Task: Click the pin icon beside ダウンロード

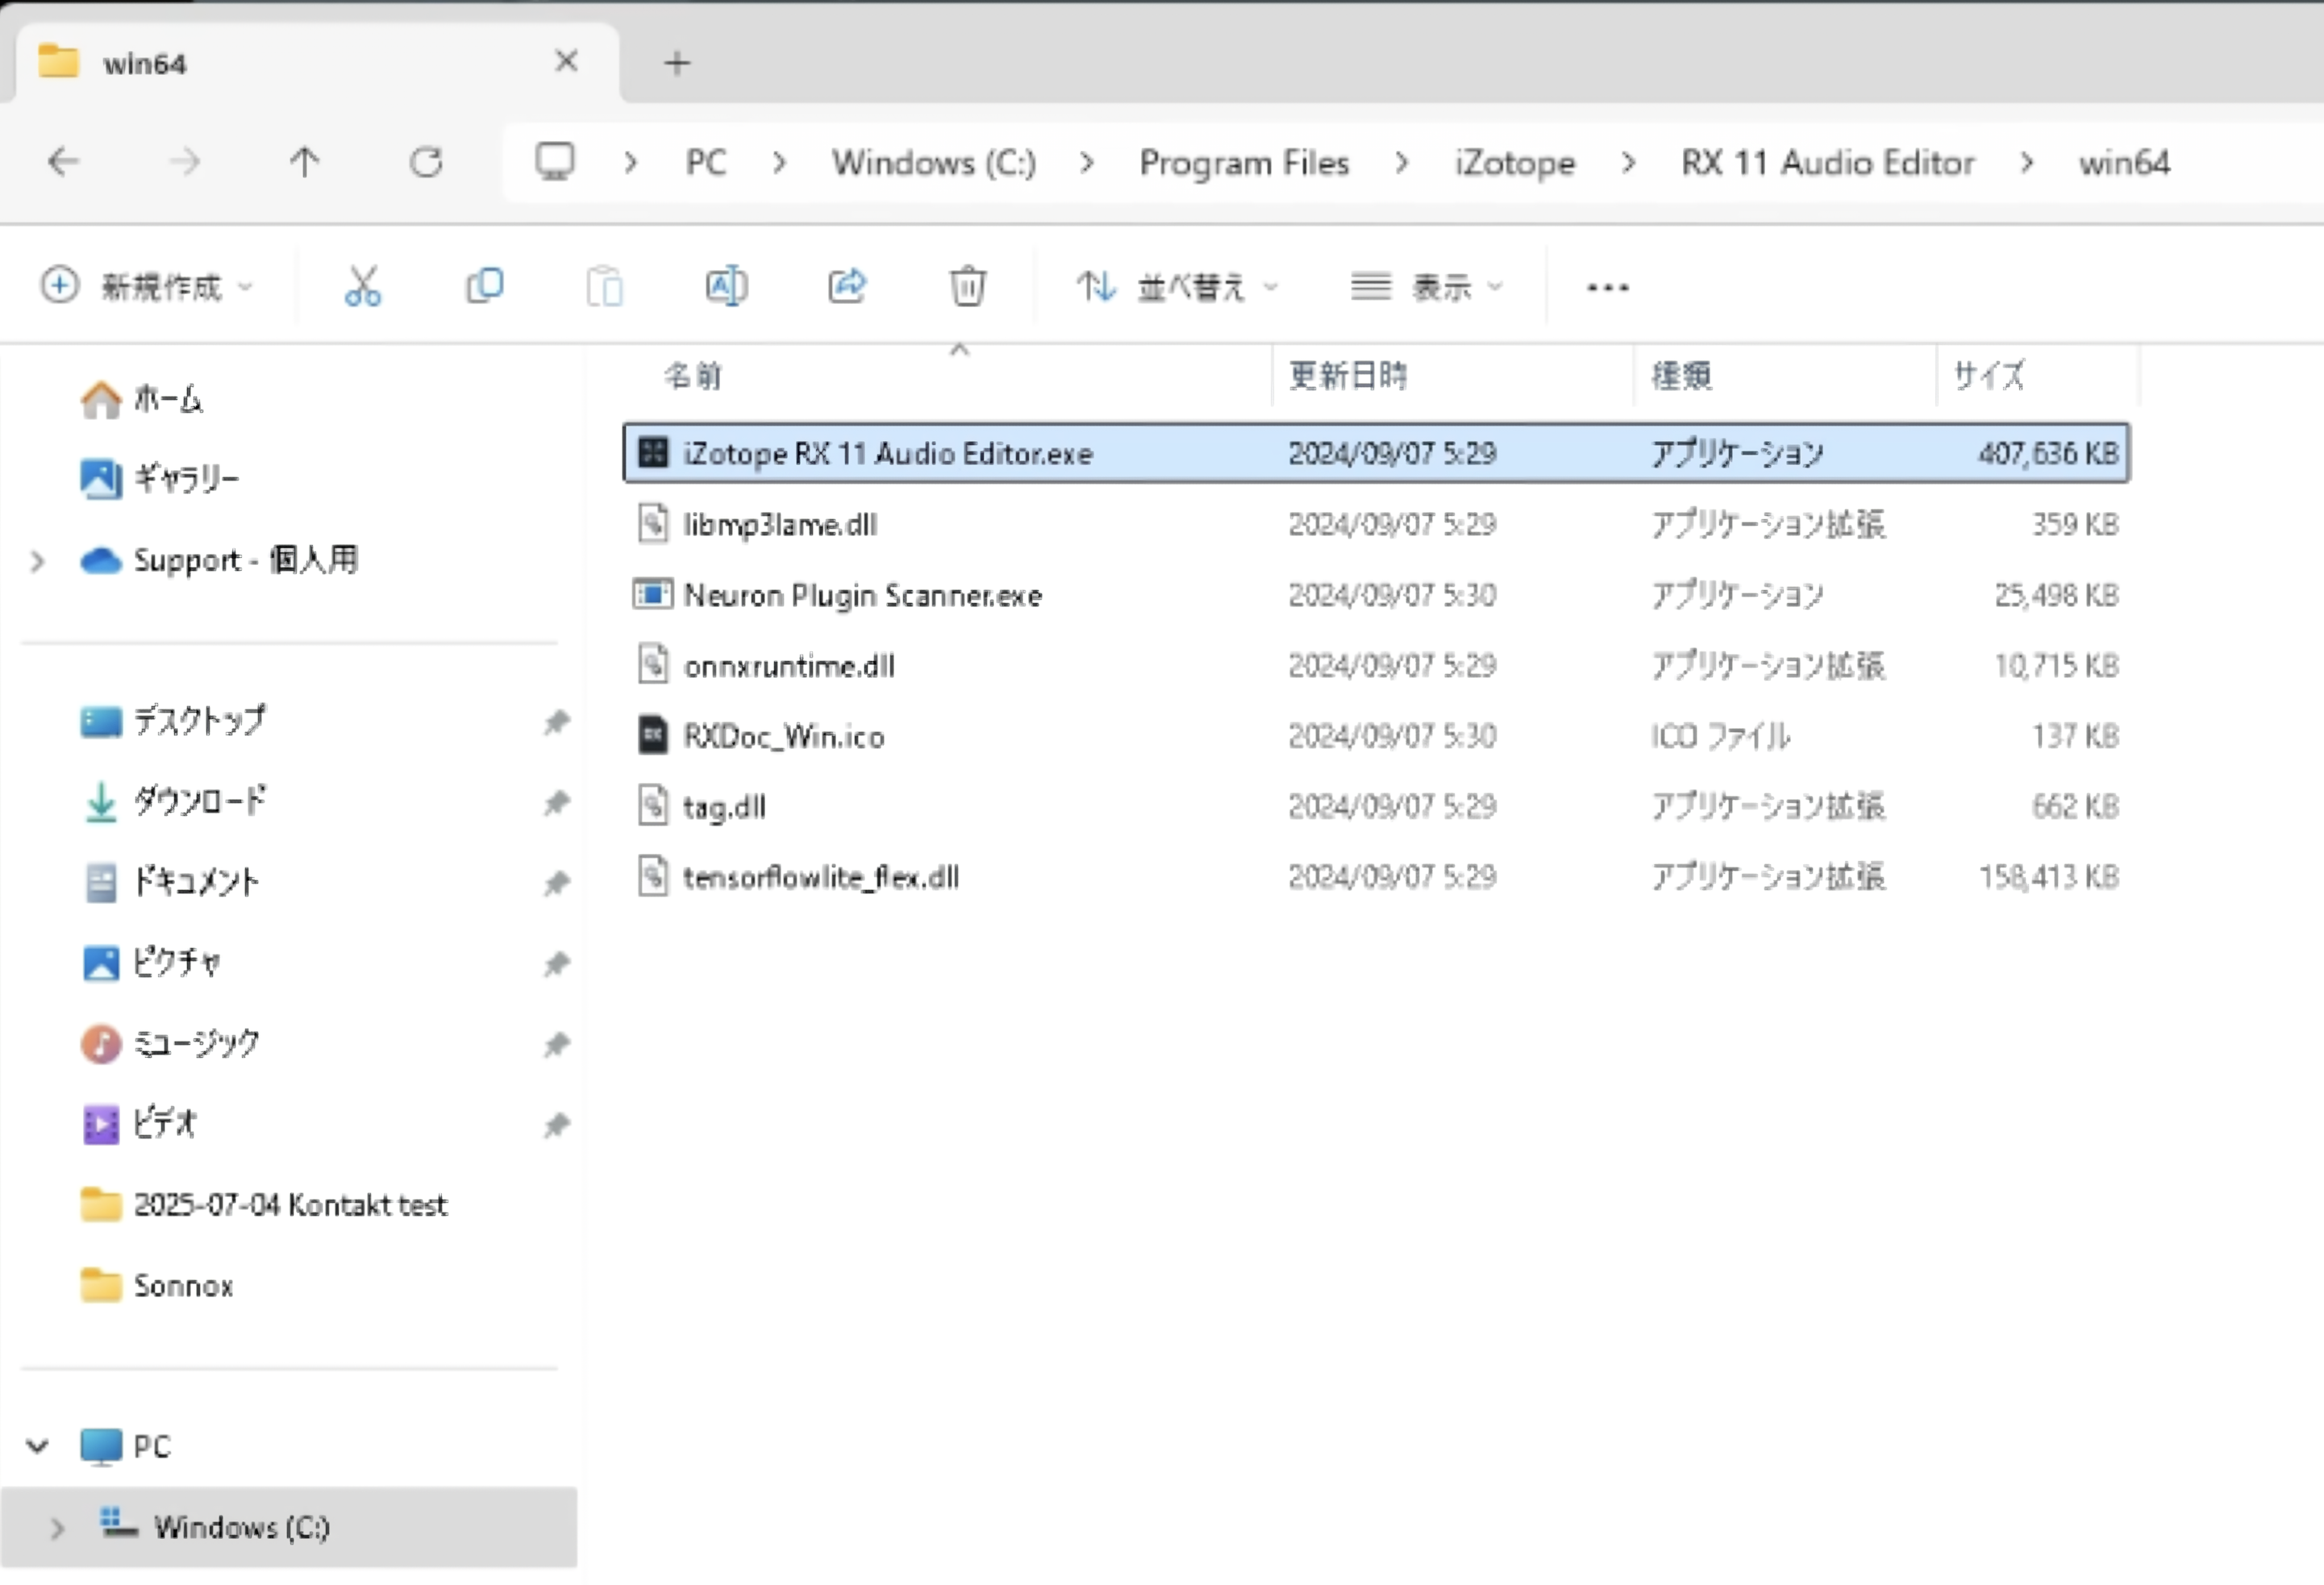Action: pyautogui.click(x=556, y=803)
